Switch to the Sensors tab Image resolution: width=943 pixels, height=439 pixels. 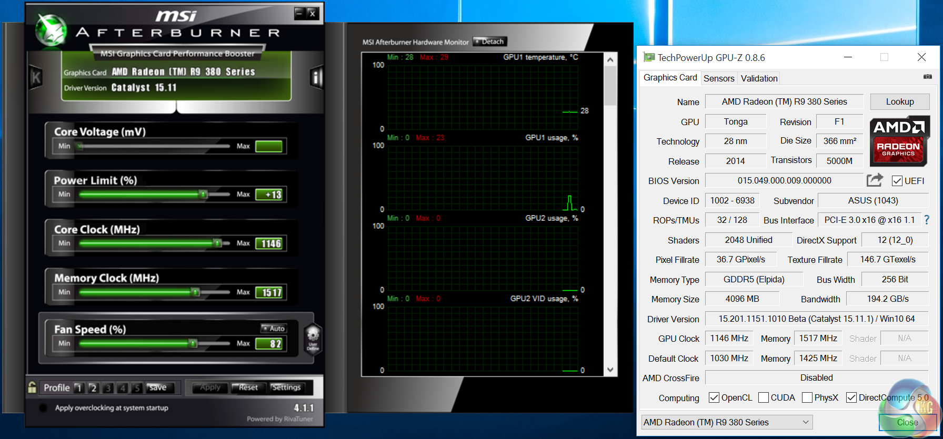[x=718, y=78]
